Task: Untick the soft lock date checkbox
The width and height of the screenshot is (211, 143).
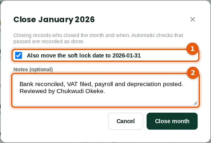Action: [19, 55]
